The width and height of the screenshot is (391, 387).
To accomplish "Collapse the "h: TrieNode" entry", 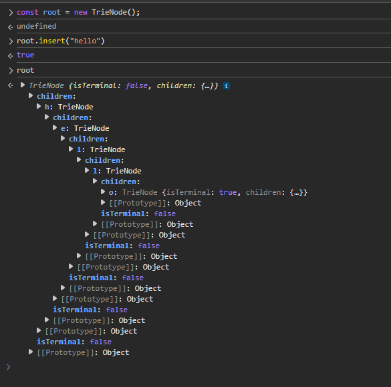I will [x=39, y=107].
